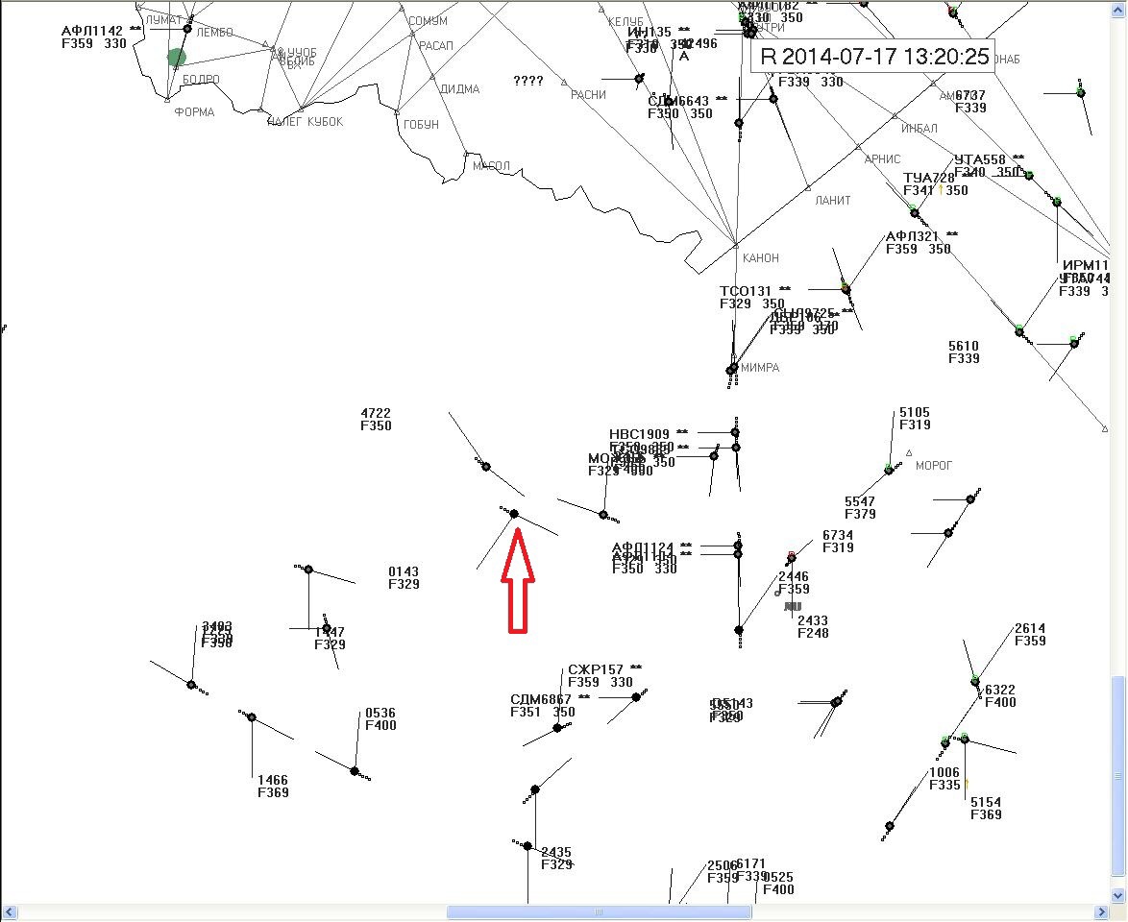Select the АФЛ1142 flight label
The image size is (1128, 922).
101,36
